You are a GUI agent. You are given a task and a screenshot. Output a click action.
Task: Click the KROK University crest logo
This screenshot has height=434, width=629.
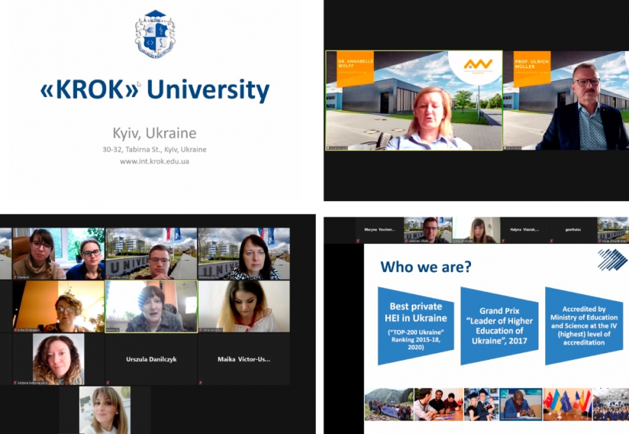(155, 34)
